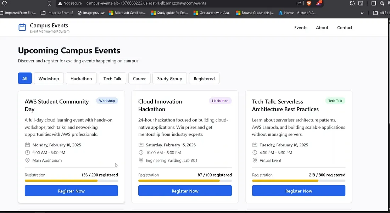Click the calendar icon beside Saturday, February 15
This screenshot has width=390, height=213.
point(141,145)
